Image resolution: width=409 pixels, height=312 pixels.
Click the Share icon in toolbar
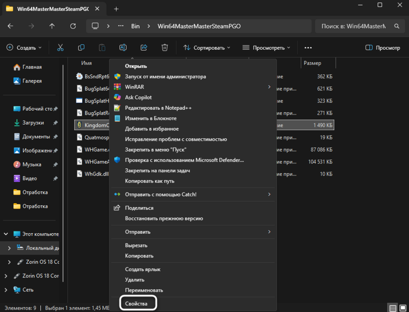point(144,48)
